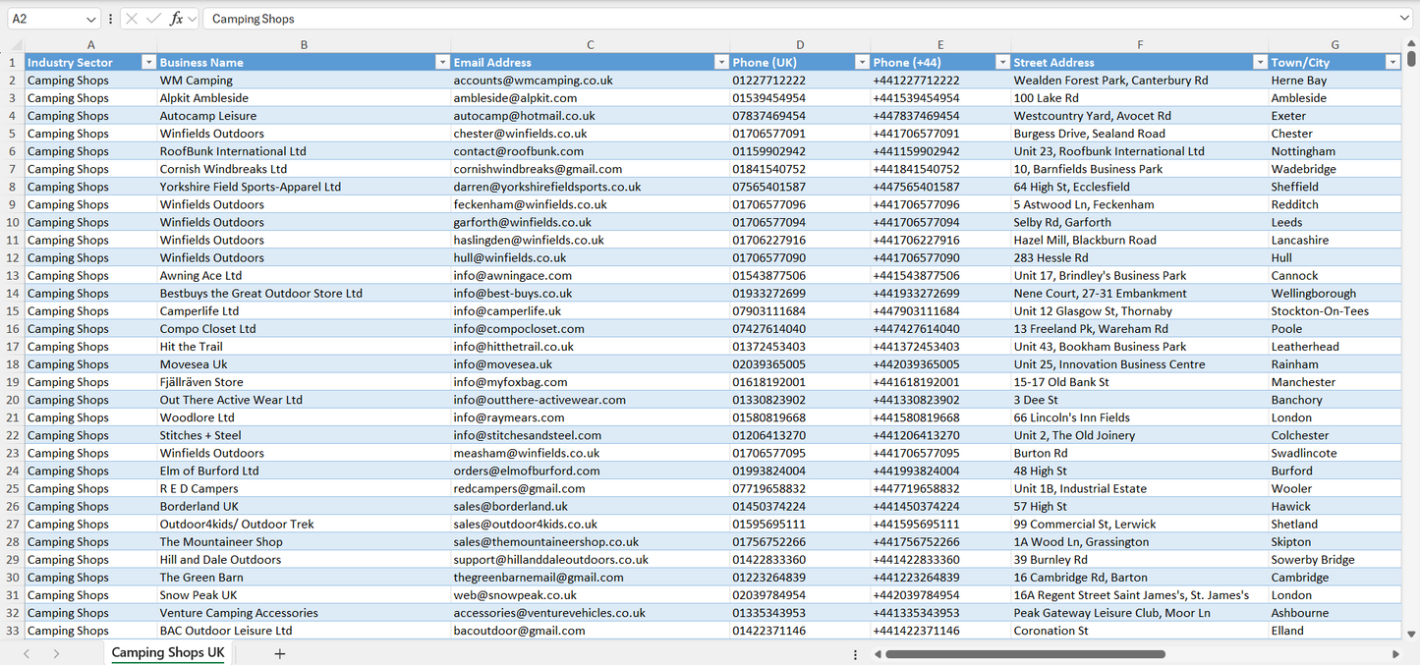1420x665 pixels.
Task: Click the vertical scrollbar thumb
Action: [x=1412, y=58]
